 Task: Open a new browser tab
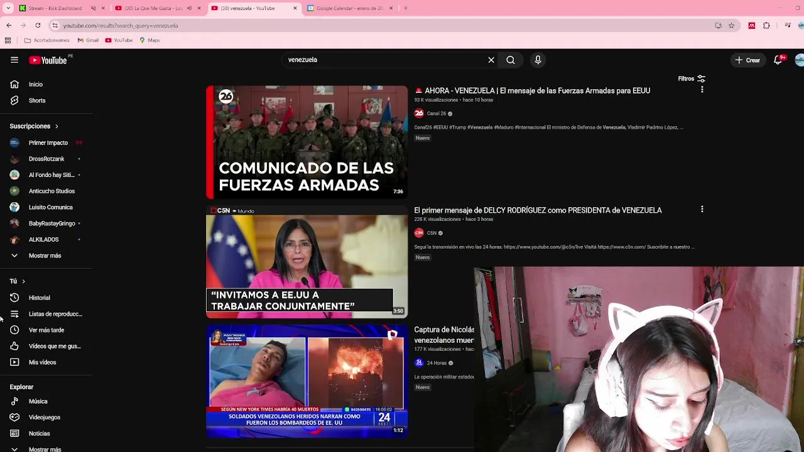(406, 8)
